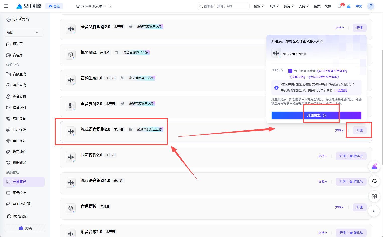Open the hamburger menu icon
383x237 pixels.
pos(6,6)
